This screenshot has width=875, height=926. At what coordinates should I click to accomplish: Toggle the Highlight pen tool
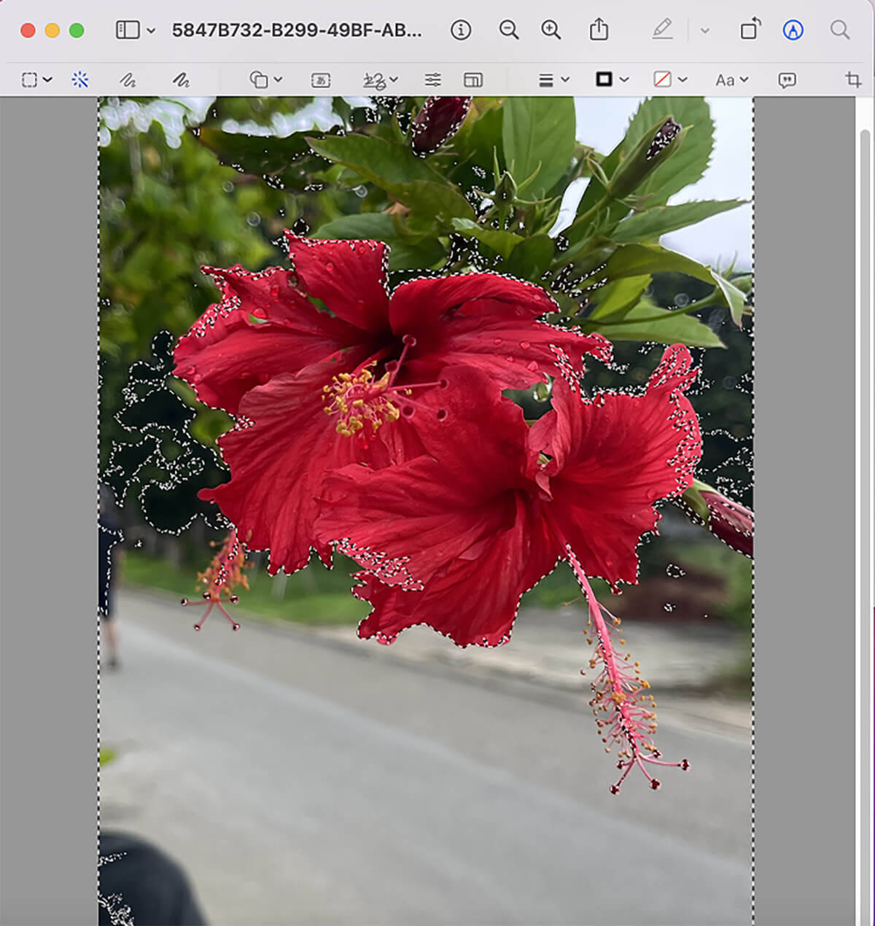662,30
